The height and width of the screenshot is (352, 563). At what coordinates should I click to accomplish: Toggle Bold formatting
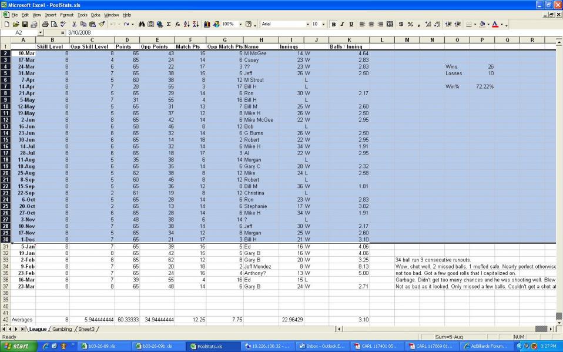tap(334, 24)
